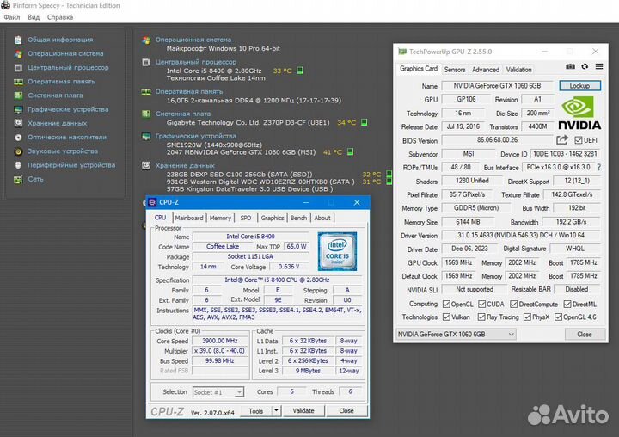Select Центральный процессор sidebar icon

coord(18,68)
